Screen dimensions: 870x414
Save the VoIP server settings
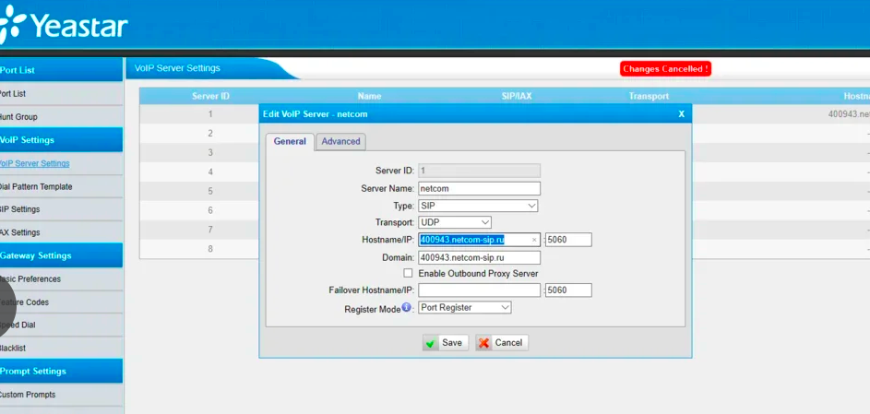click(x=445, y=342)
